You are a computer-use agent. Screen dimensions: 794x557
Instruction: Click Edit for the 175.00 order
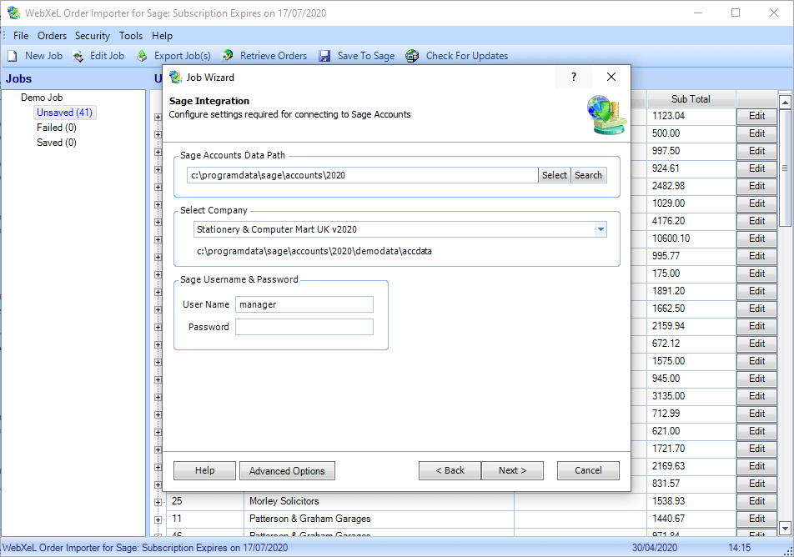pyautogui.click(x=756, y=273)
